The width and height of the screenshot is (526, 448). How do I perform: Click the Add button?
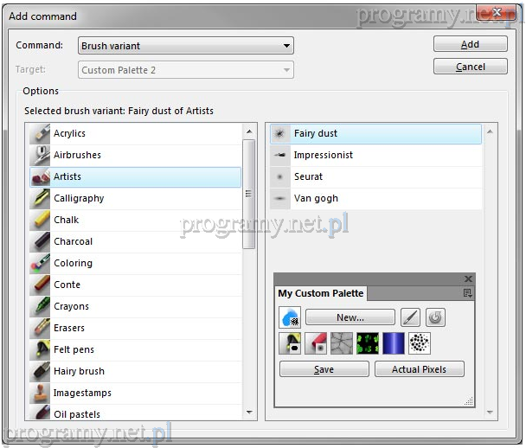(x=470, y=44)
